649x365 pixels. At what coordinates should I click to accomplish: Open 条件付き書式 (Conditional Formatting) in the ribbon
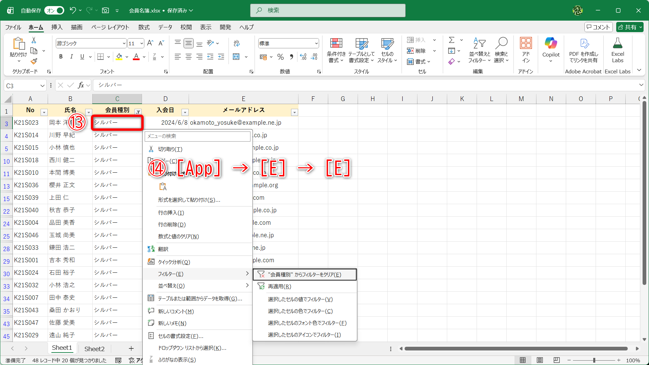(x=336, y=50)
